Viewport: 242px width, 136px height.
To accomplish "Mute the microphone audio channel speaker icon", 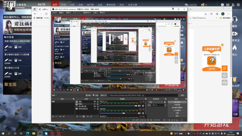I will click(x=139, y=106).
